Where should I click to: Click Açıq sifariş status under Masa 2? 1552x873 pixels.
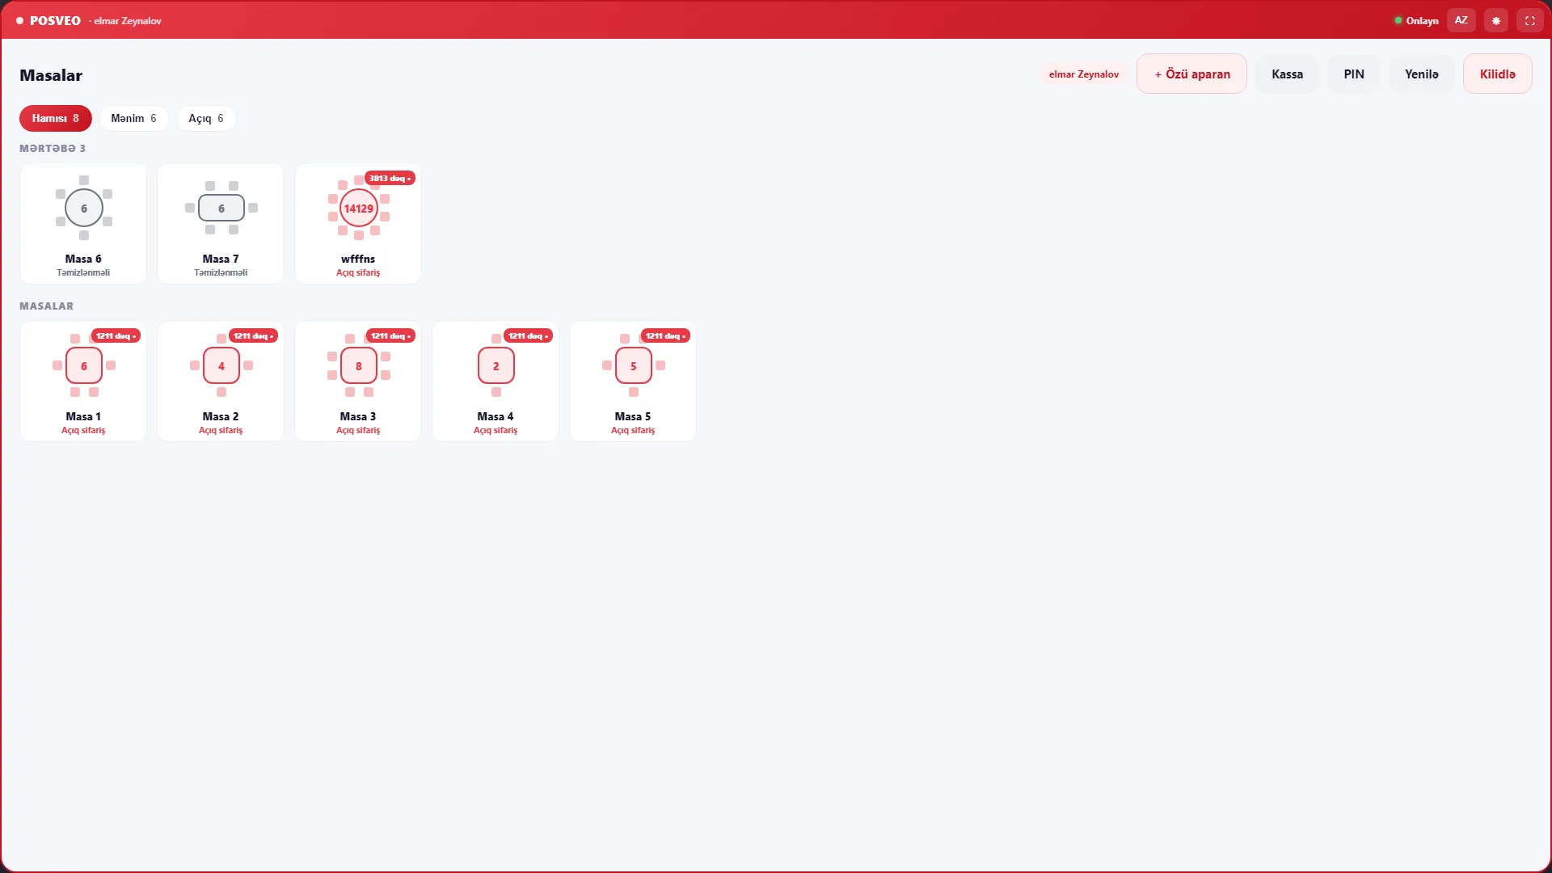click(221, 431)
